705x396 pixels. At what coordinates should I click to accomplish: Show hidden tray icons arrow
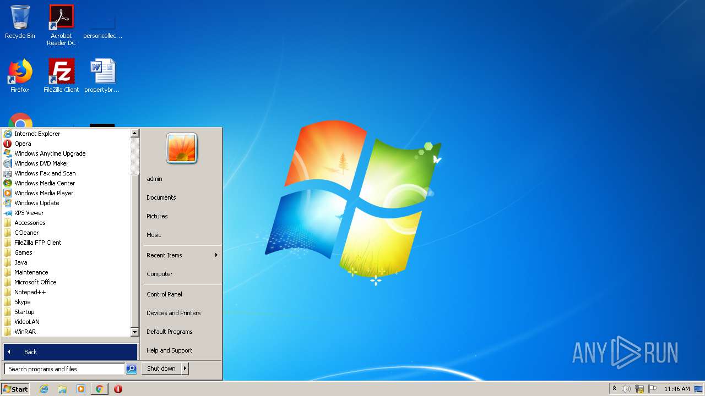pyautogui.click(x=614, y=388)
